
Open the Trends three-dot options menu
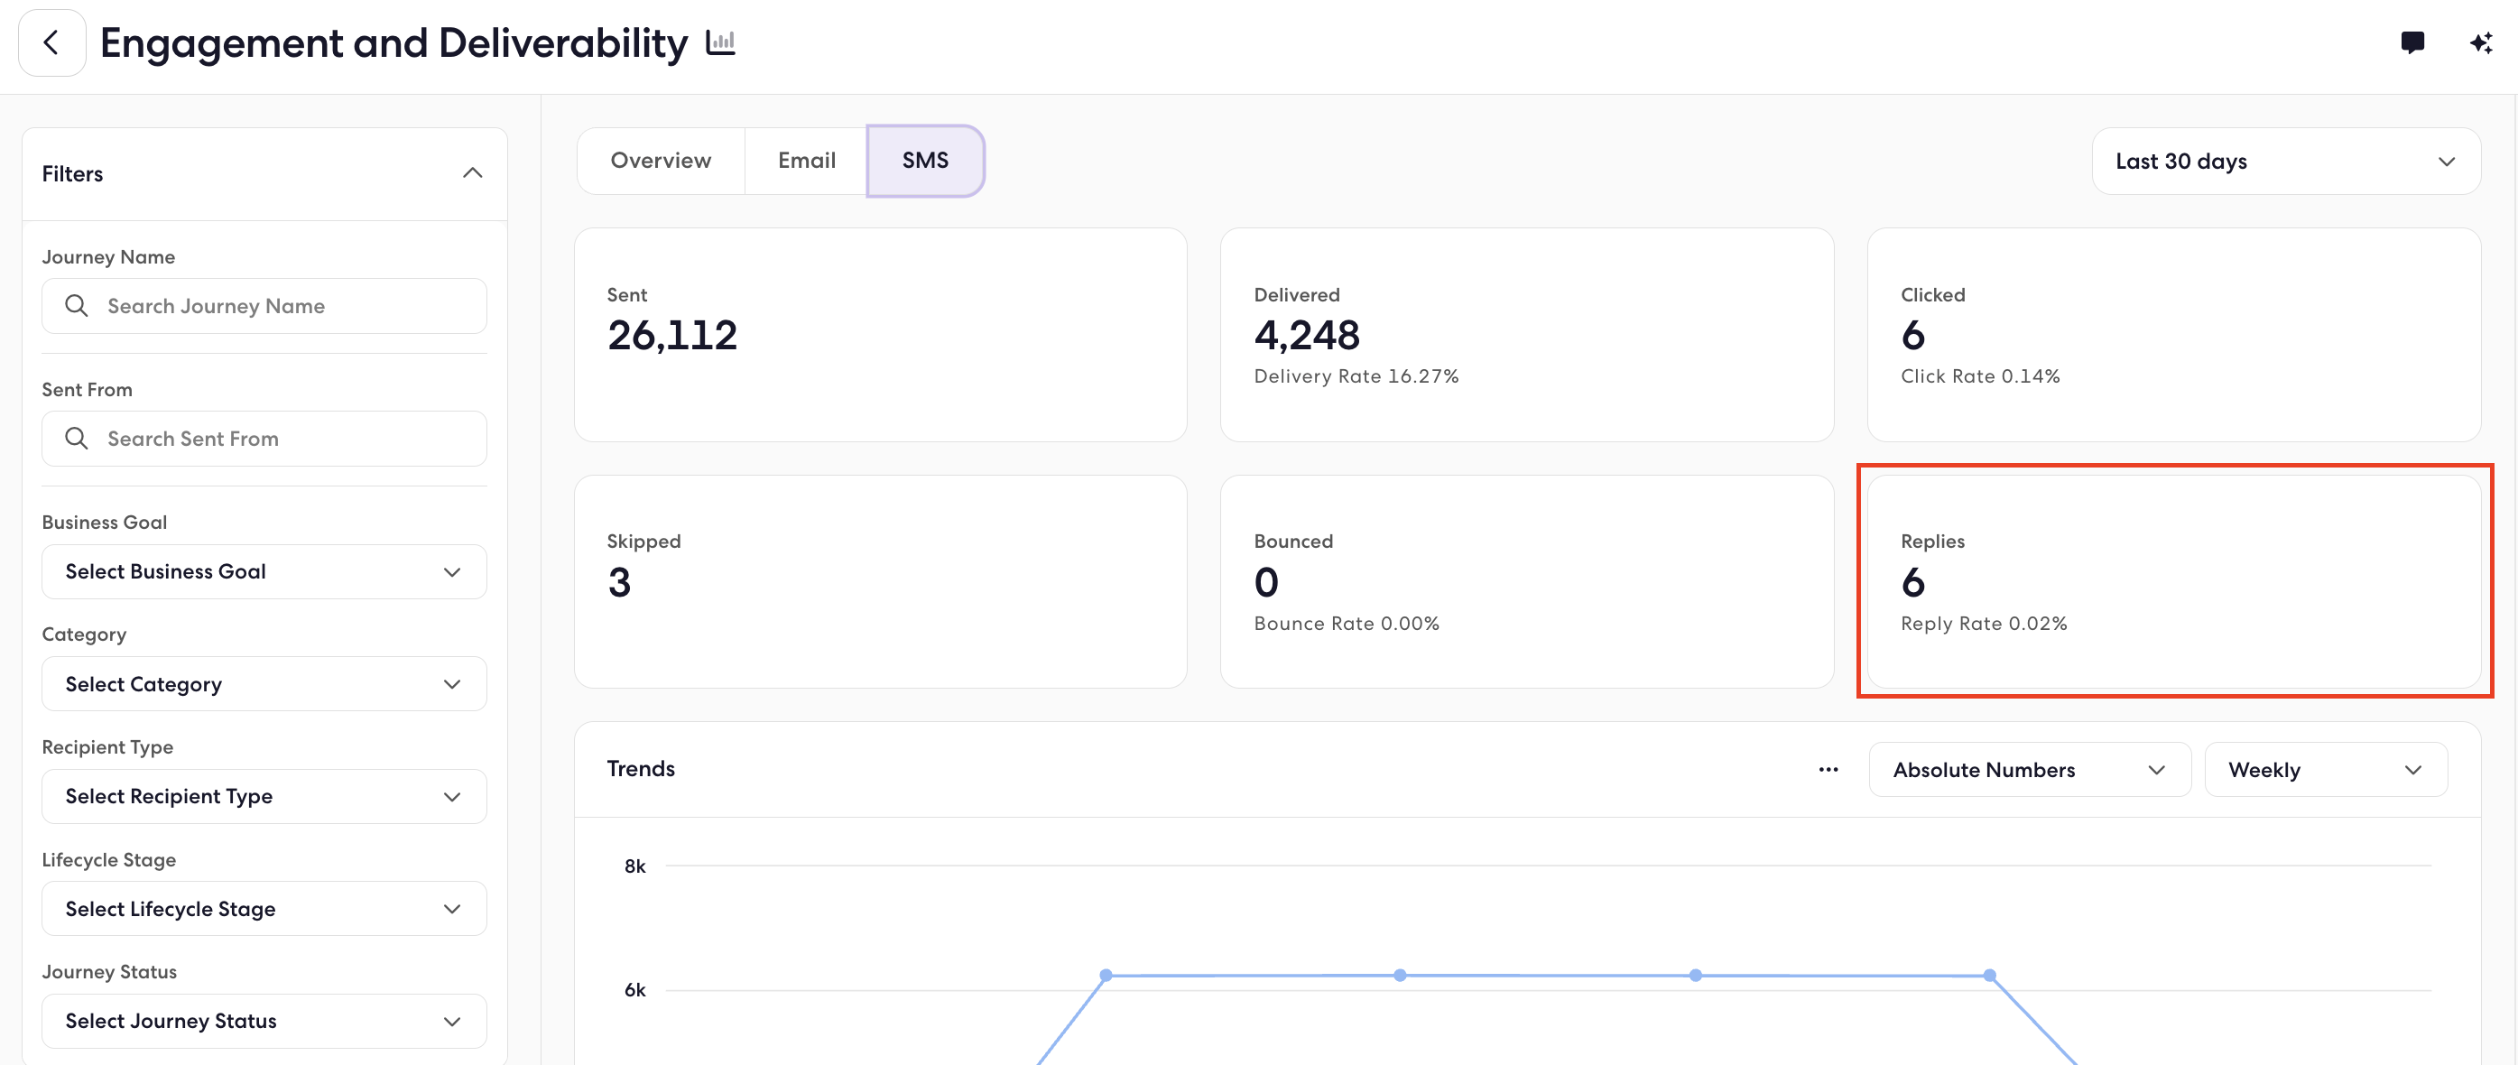1828,770
